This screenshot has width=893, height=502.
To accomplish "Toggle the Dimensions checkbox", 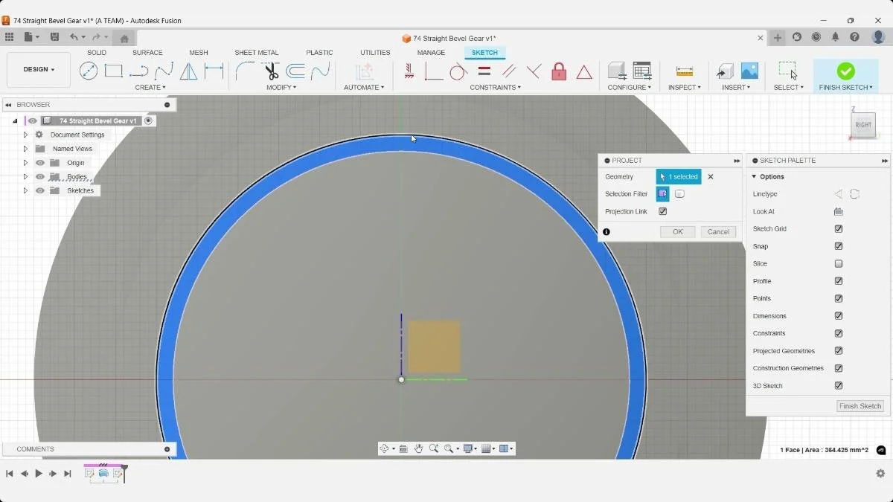I will [x=839, y=316].
